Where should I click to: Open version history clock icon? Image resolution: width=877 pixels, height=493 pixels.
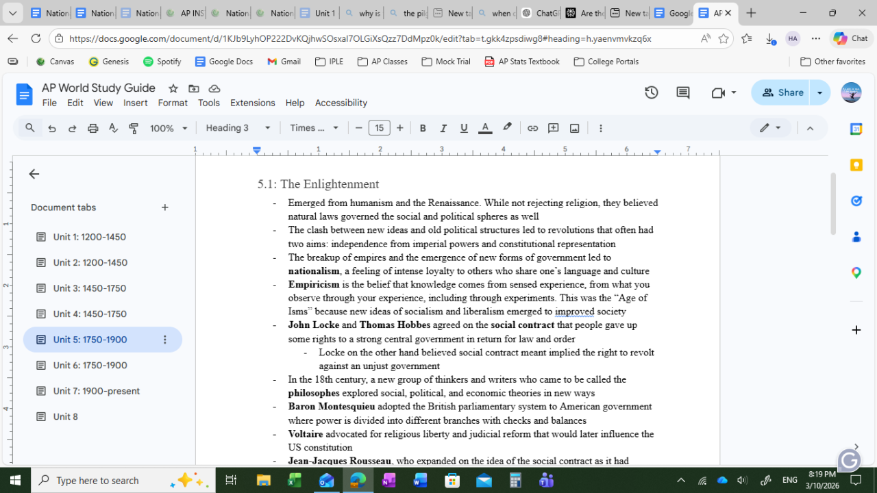click(x=652, y=92)
